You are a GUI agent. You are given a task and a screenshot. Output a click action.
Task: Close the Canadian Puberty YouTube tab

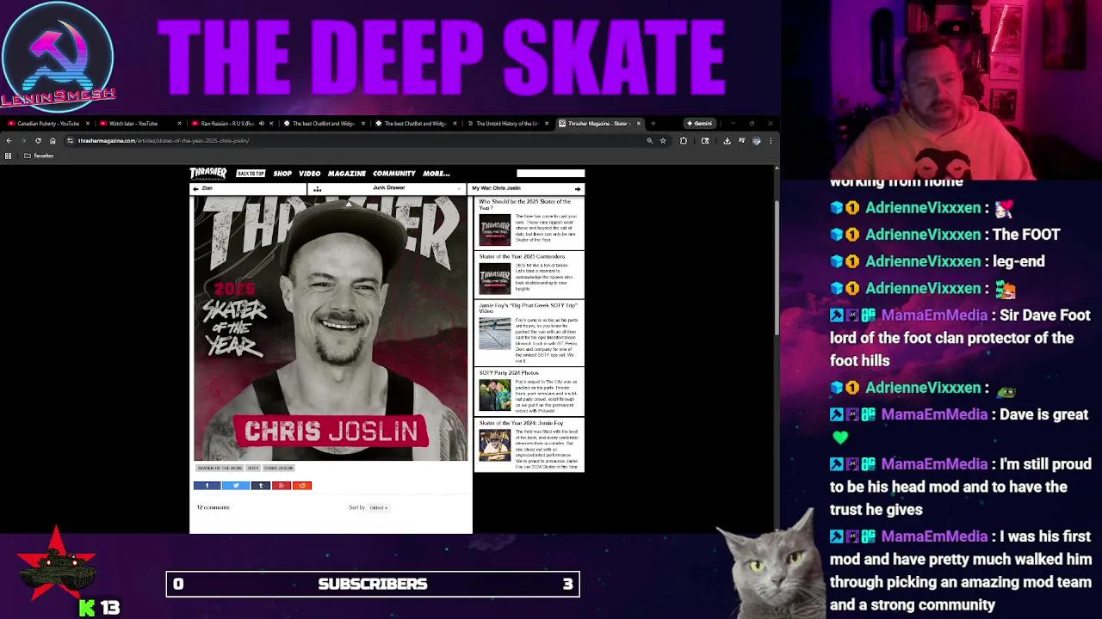click(86, 123)
